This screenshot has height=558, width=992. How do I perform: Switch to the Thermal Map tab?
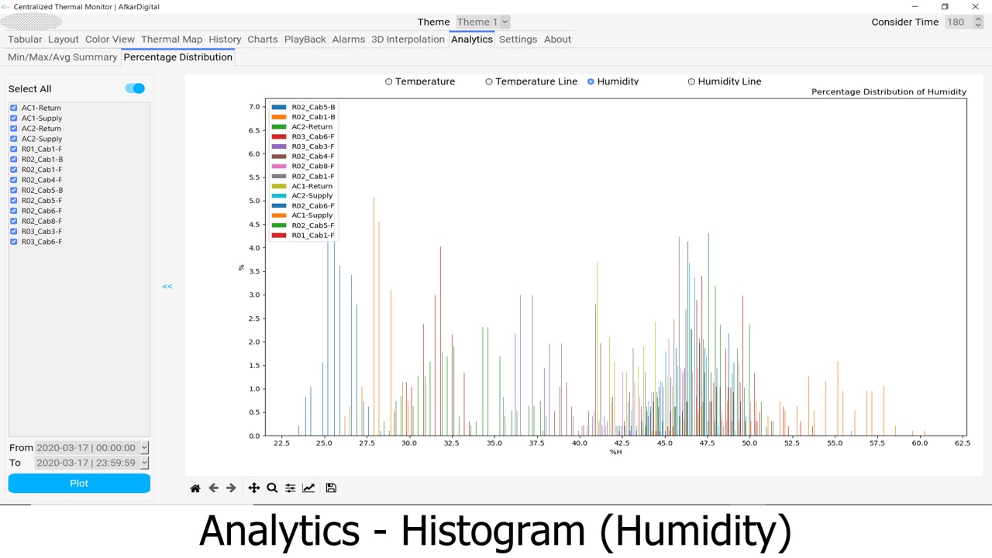pos(171,40)
